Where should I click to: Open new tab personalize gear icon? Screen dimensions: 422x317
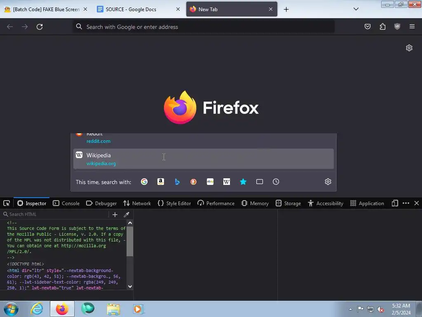409,48
